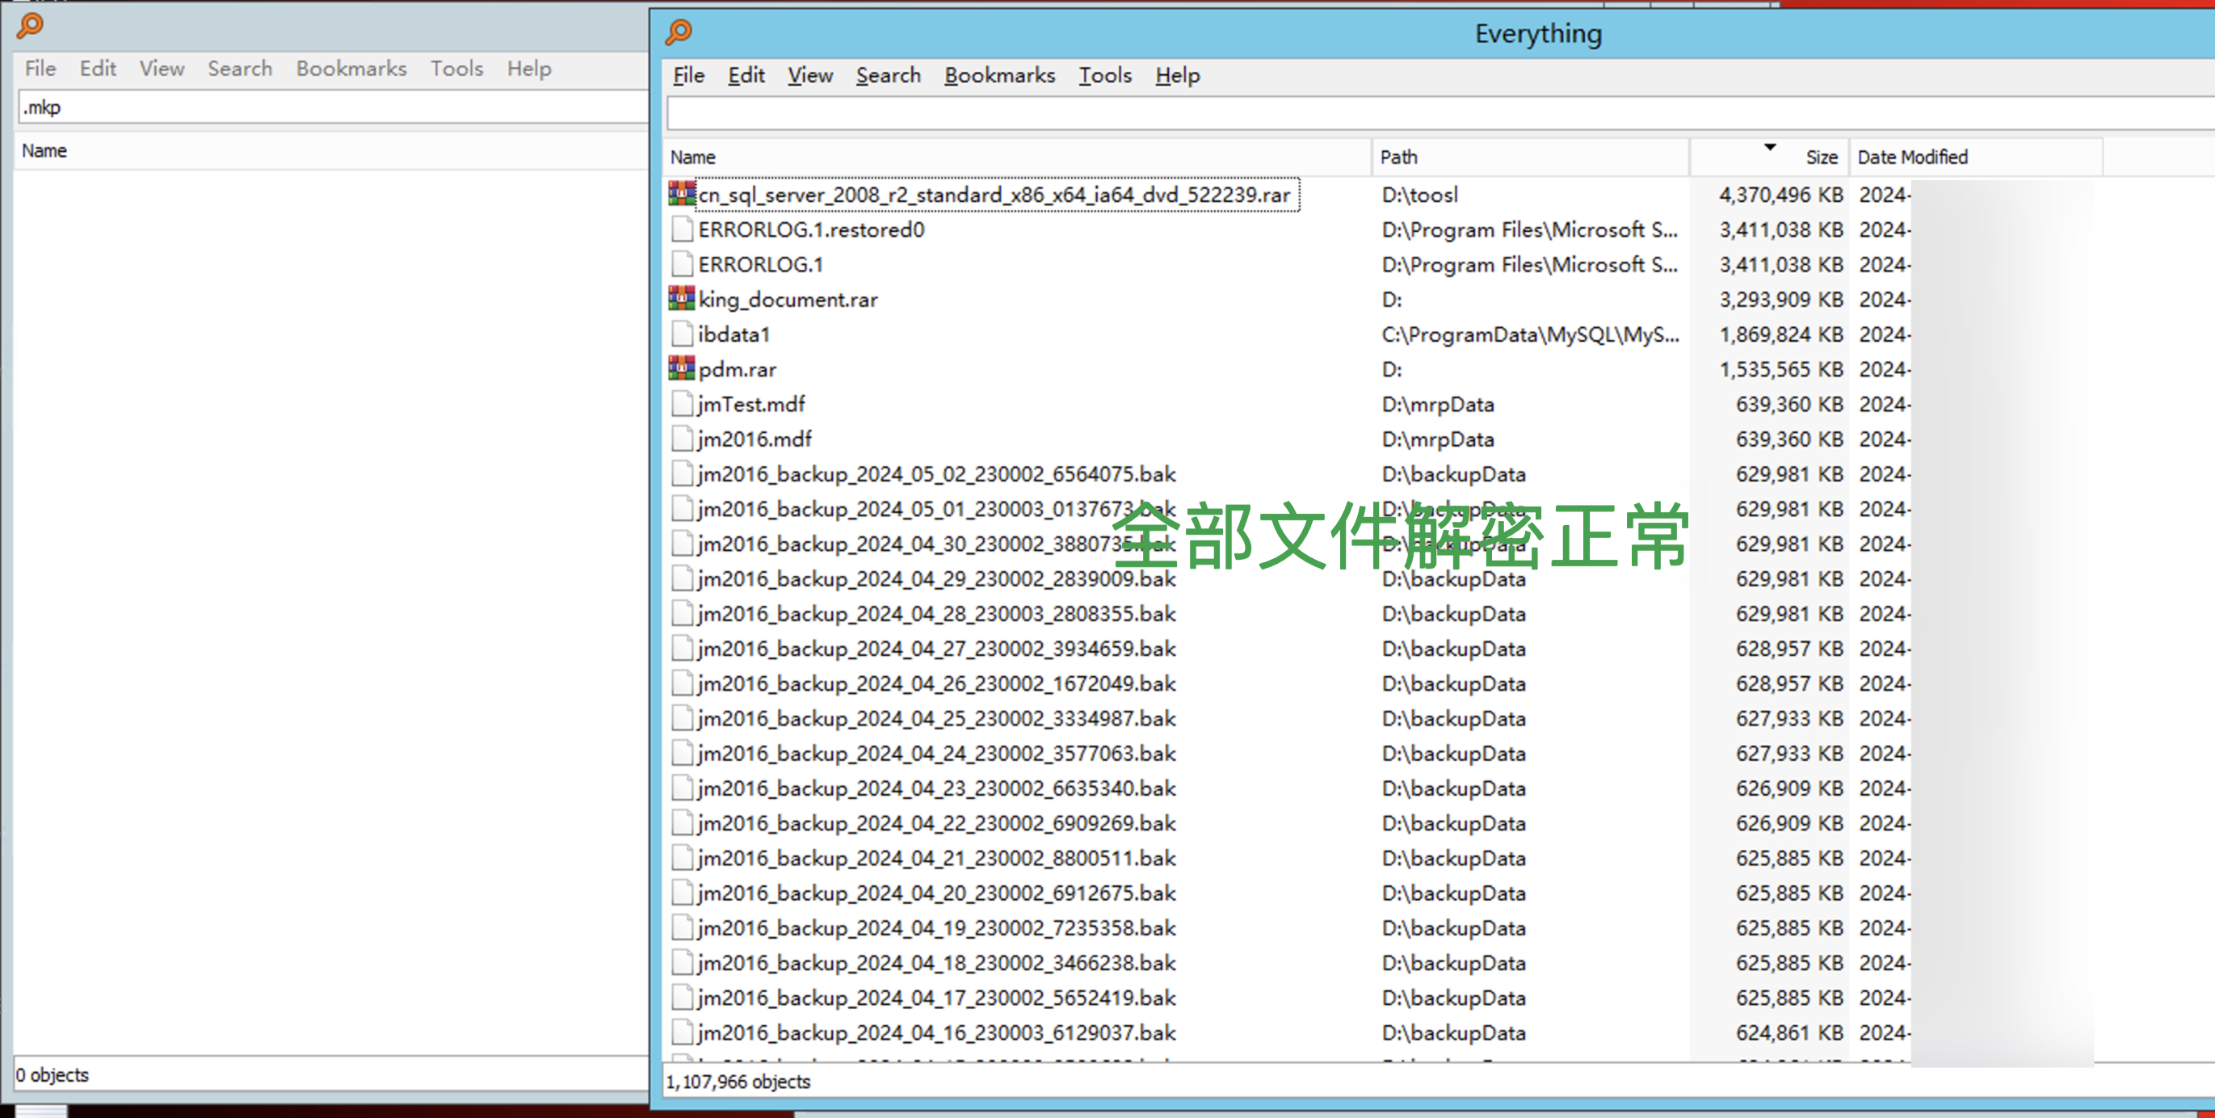Select the WinRAR icon of king_document.rar
Viewport: 2215px width, 1118px height.
(x=682, y=298)
